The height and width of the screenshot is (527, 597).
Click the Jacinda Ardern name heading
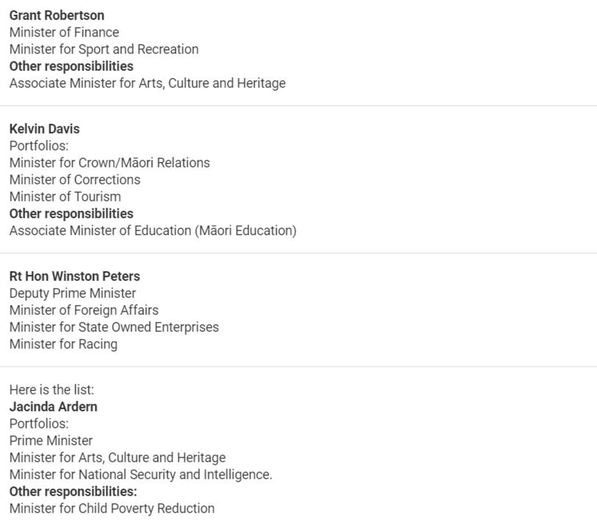coord(53,406)
